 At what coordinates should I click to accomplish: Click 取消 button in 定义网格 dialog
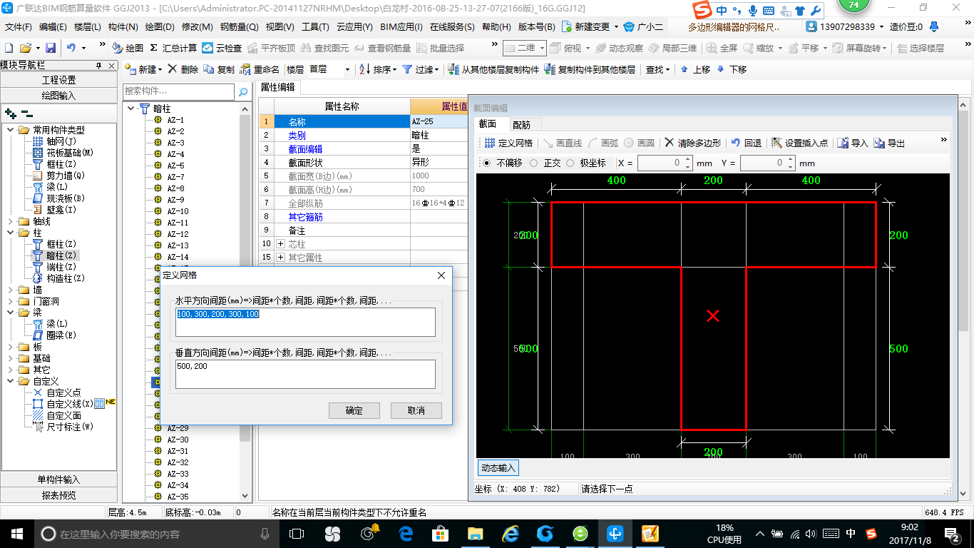point(416,410)
